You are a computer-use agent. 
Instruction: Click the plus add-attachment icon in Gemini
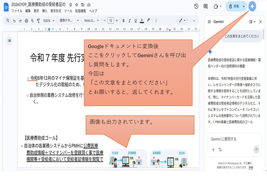213,149
